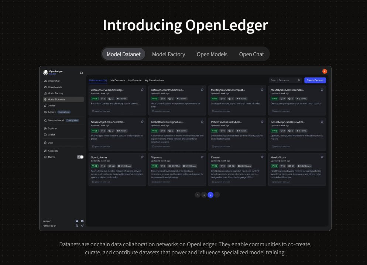
Task: Click the views count on Tripverse card
Action: (x=174, y=166)
